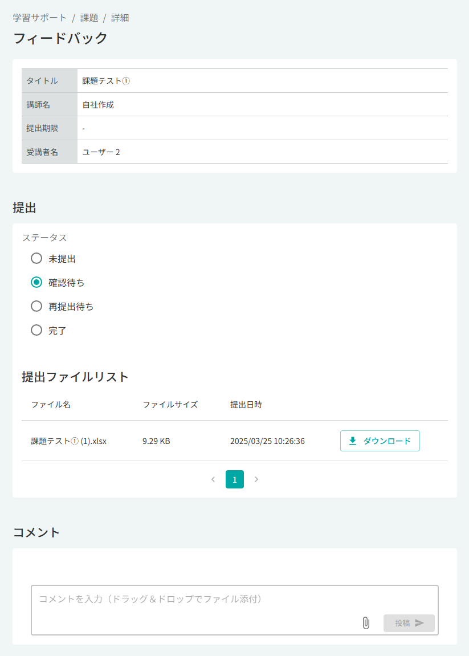Viewport: 469px width, 656px height.
Task: Select the 確認待ち status radio button
Action: (36, 282)
